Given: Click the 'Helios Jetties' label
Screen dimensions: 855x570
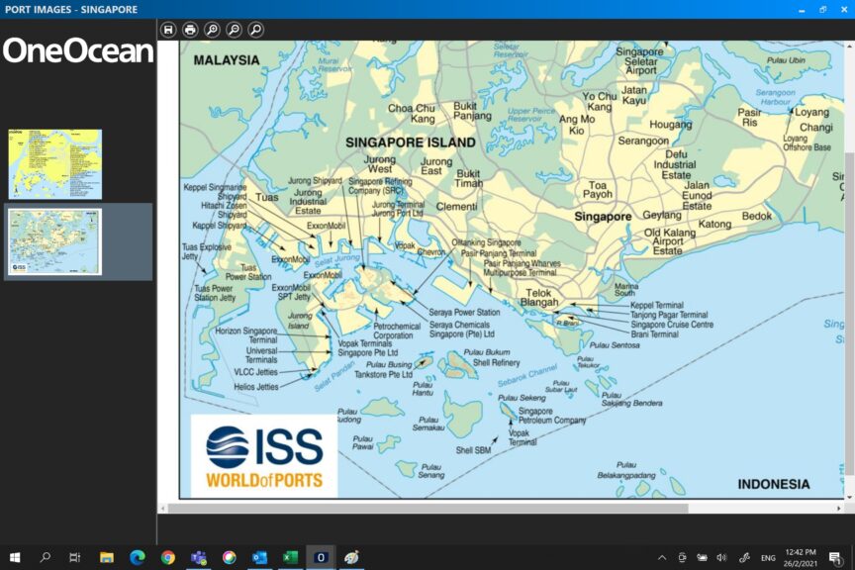Looking at the screenshot, I should (255, 387).
